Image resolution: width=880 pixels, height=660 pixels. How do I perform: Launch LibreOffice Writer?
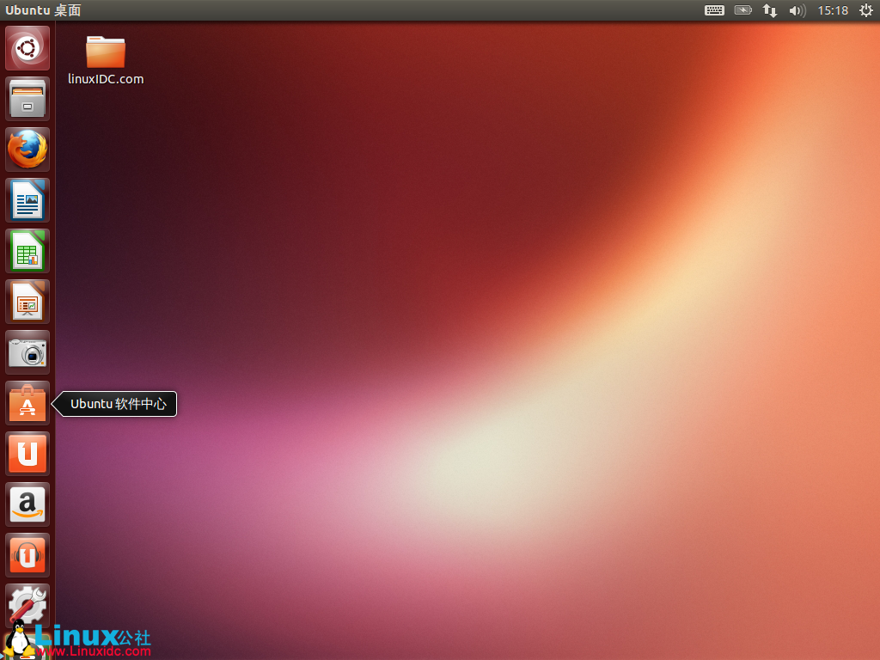pos(27,199)
